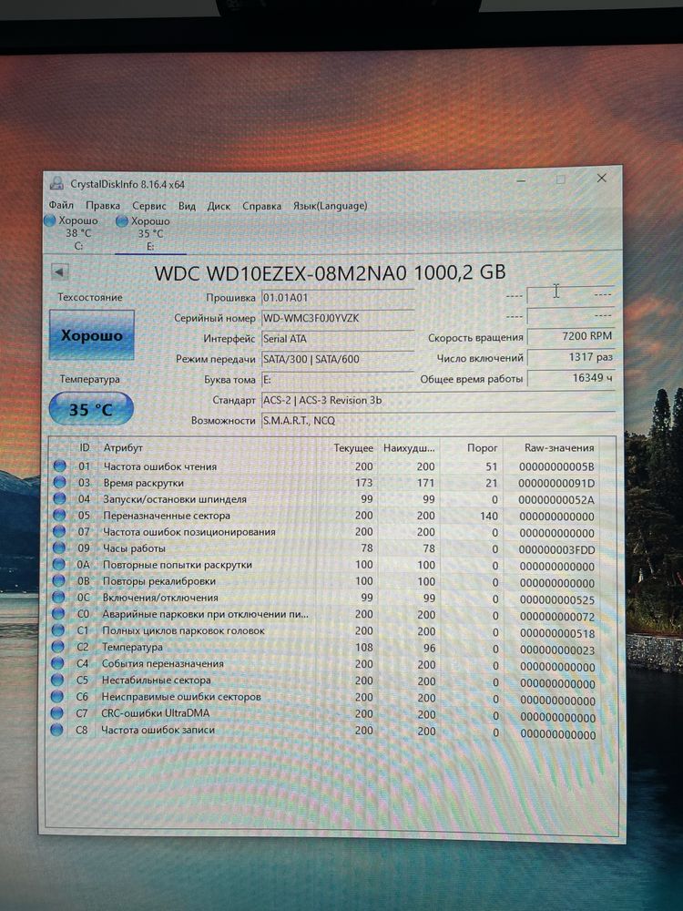
Task: Click status circle for attribute C4
Action: point(57,663)
